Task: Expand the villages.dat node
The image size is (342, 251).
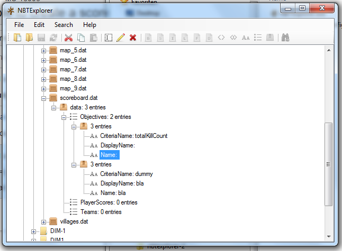Action: [43, 222]
